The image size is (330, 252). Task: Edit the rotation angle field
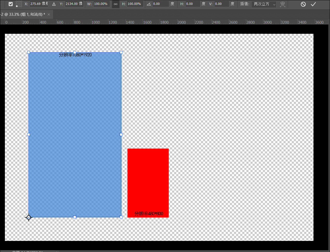click(x=160, y=4)
